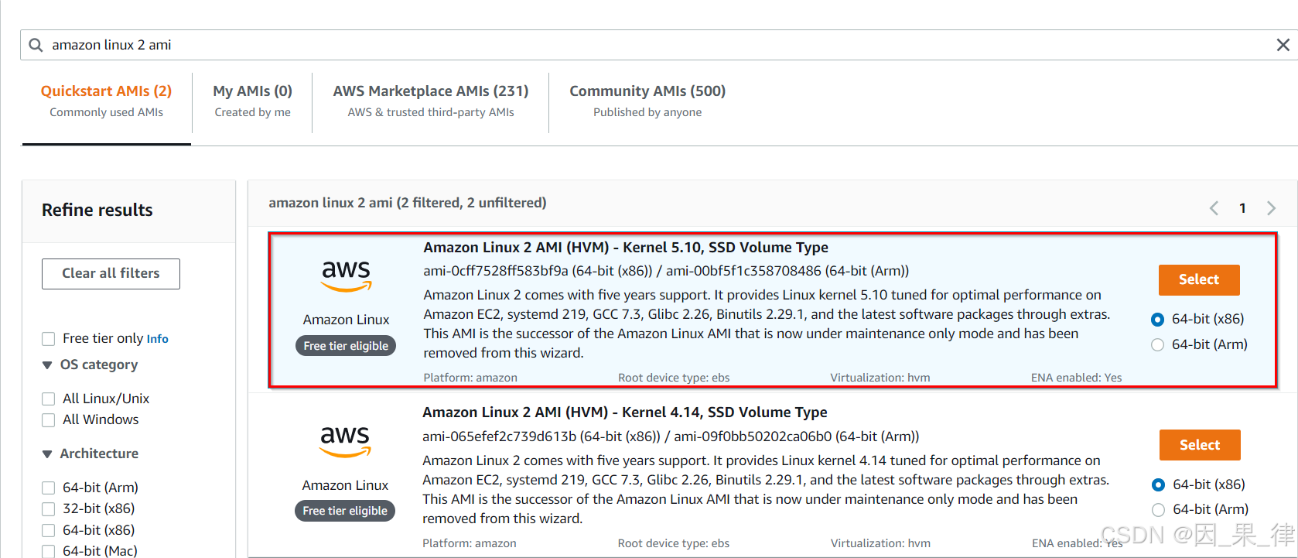Screen dimensions: 1298x558
Task: Click into the AMI search input field
Action: click(619, 45)
